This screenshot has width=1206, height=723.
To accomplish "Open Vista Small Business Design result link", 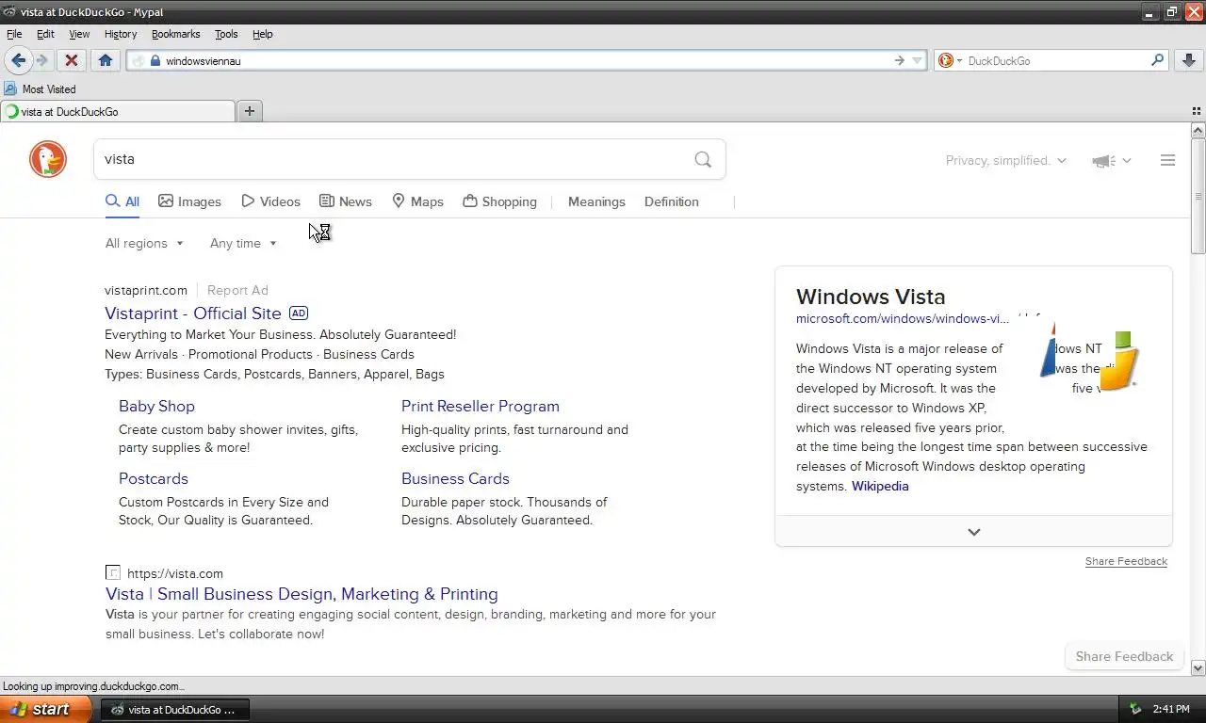I will click(301, 594).
